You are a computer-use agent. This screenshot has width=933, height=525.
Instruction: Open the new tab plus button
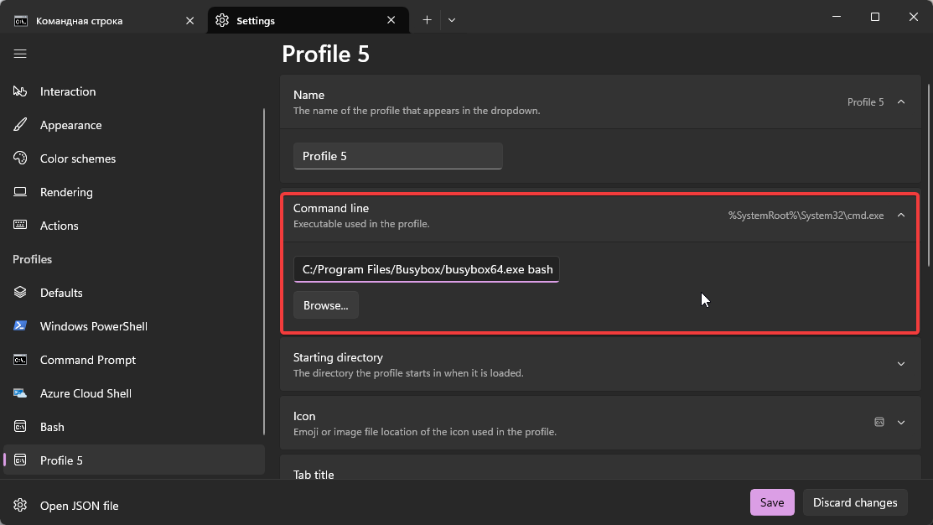[427, 20]
